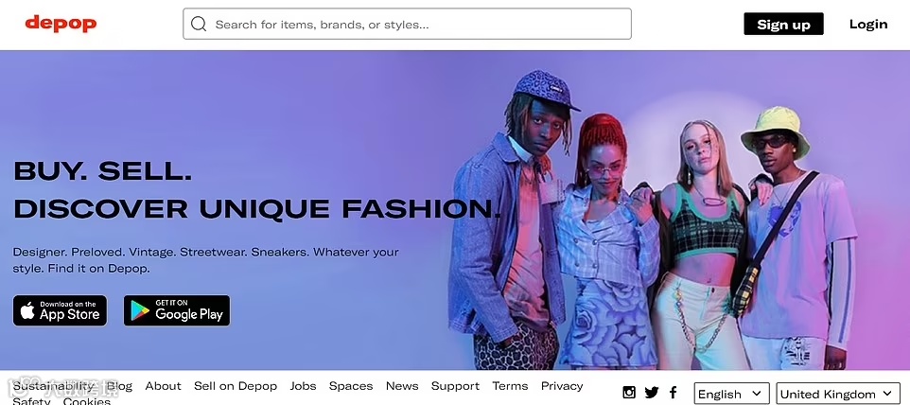Focus the search items field

pyautogui.click(x=407, y=24)
